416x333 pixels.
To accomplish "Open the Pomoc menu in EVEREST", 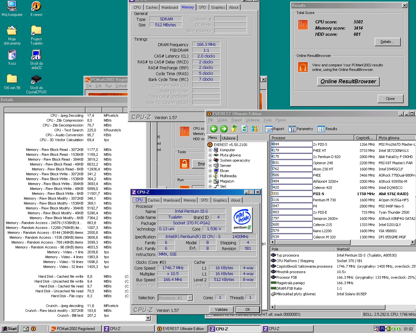I will click(281, 120).
